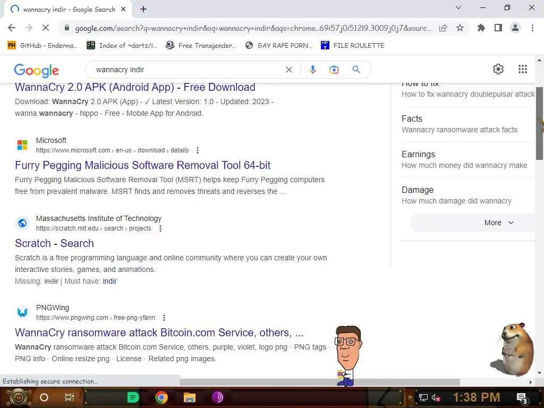Open the green taskbar app icon
544x408 pixels.
(133, 397)
